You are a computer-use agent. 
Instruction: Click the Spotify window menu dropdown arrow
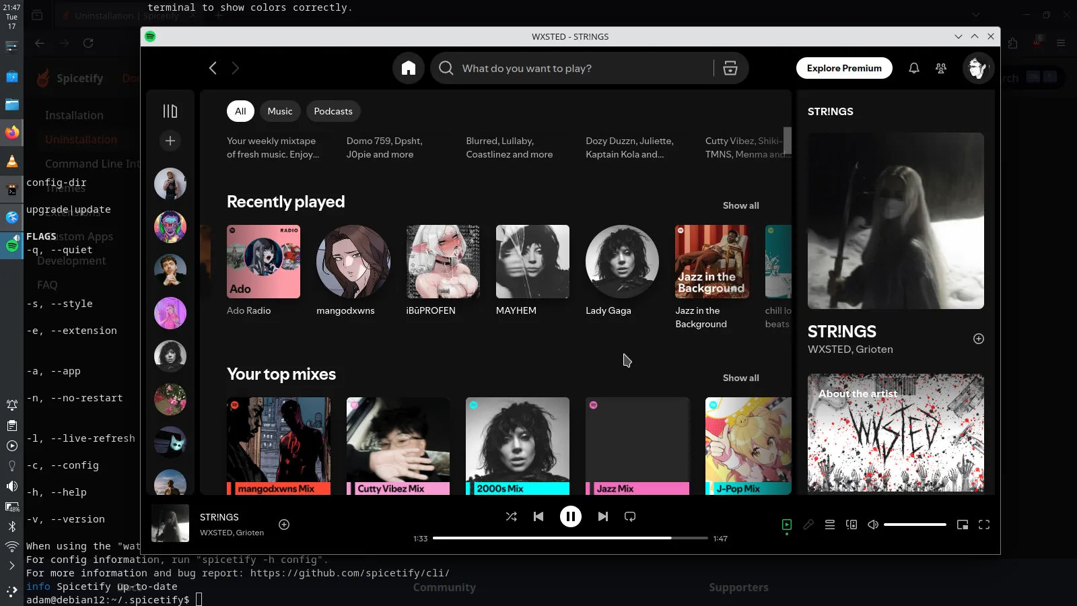(x=959, y=36)
